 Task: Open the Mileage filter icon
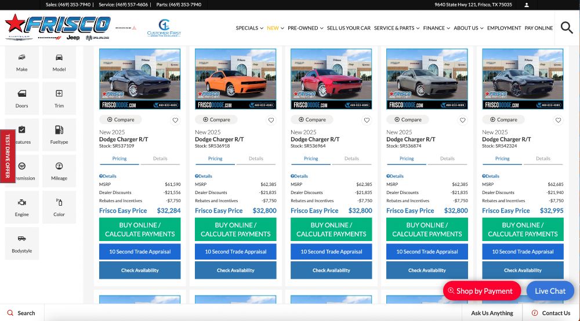(x=59, y=166)
